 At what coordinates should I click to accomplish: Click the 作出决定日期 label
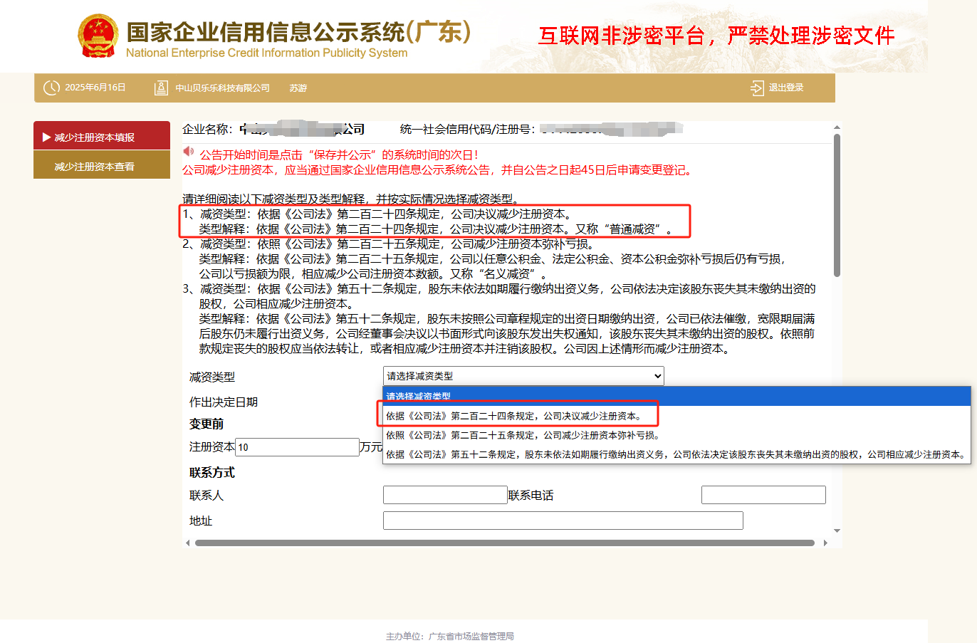click(x=224, y=402)
